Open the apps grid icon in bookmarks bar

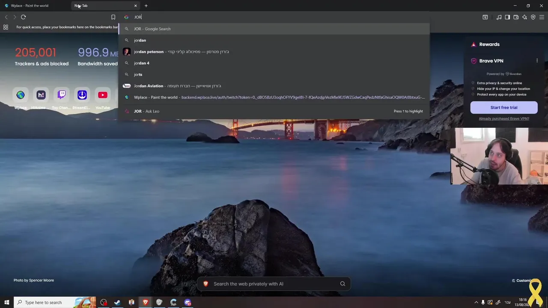point(6,27)
